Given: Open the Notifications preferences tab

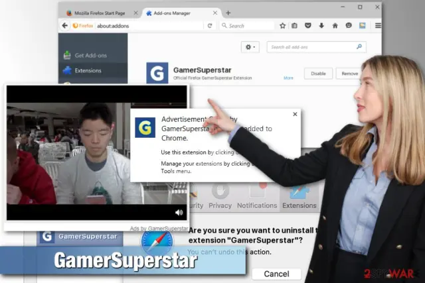Looking at the screenshot, I should 257,196.
